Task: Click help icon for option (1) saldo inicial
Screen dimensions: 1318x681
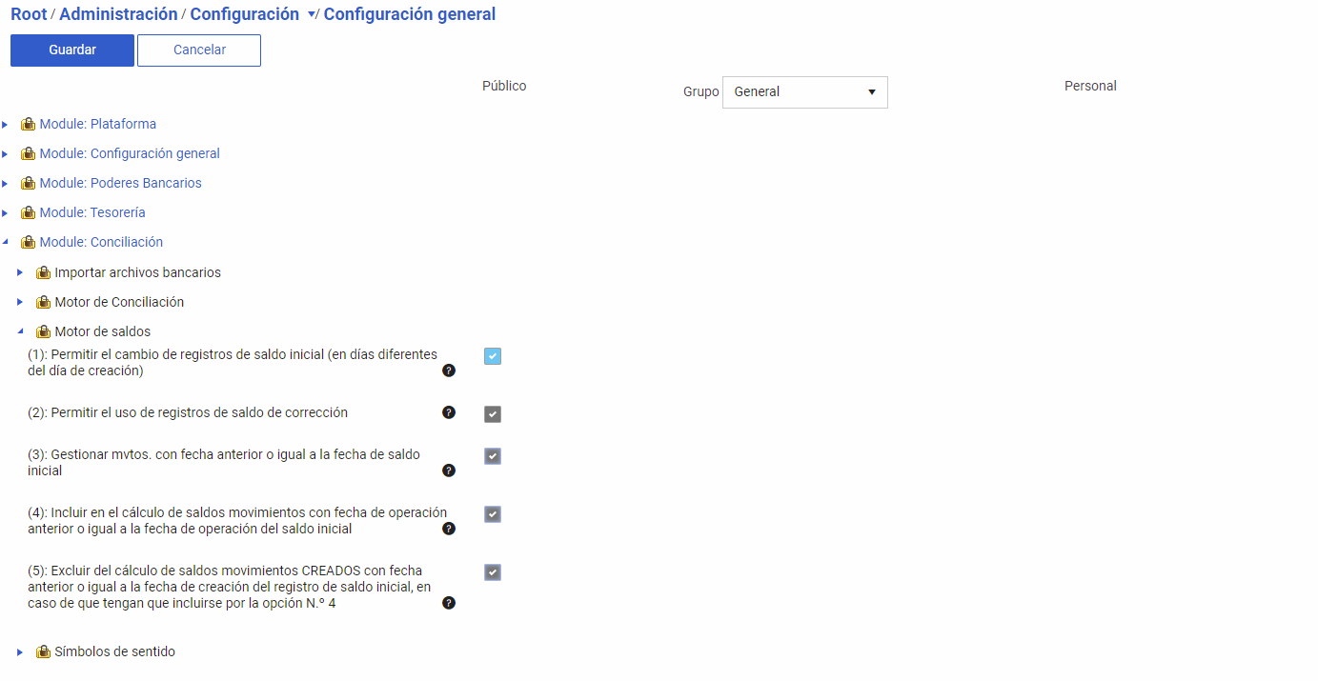Action: [x=449, y=371]
